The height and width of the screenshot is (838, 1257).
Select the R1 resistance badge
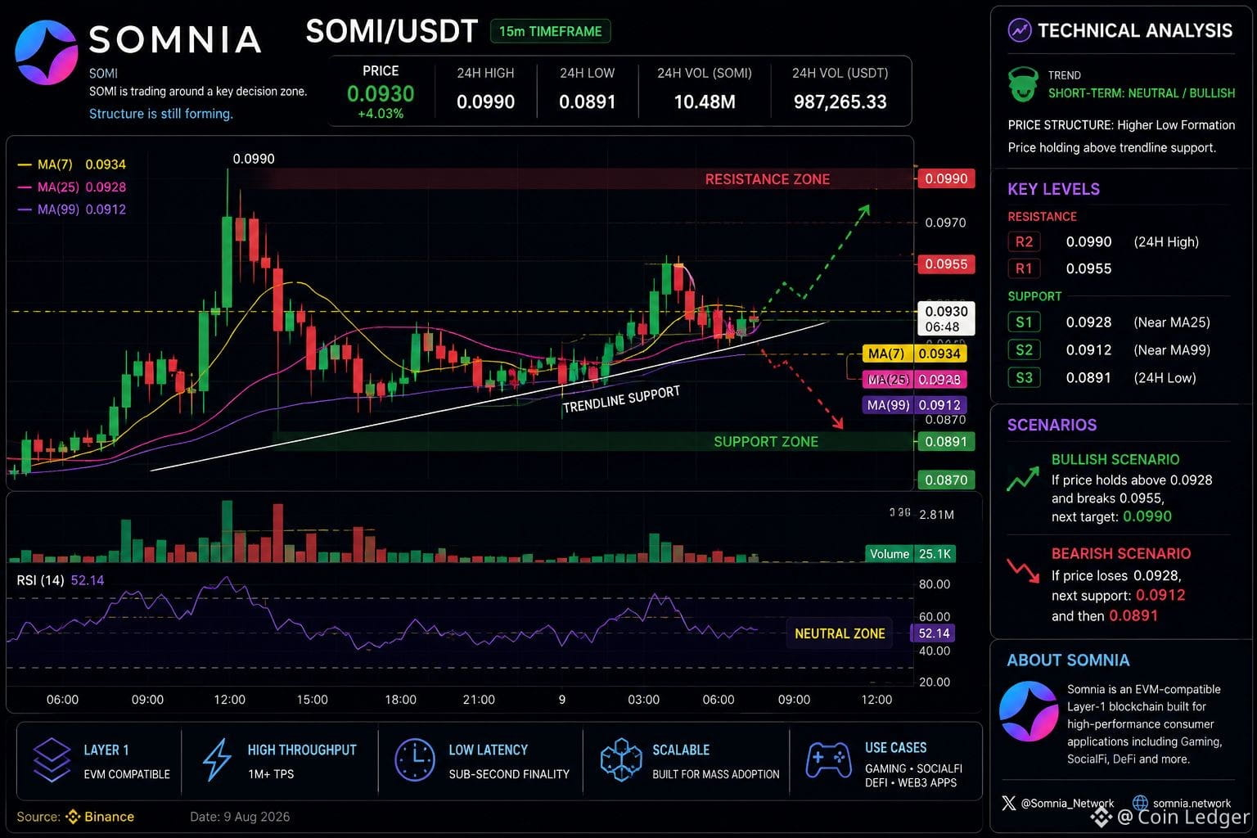pyautogui.click(x=1024, y=268)
